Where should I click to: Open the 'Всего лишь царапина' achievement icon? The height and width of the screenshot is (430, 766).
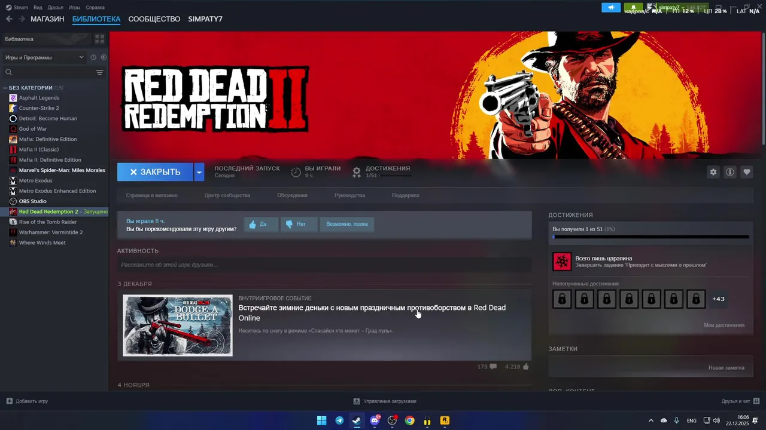(562, 262)
